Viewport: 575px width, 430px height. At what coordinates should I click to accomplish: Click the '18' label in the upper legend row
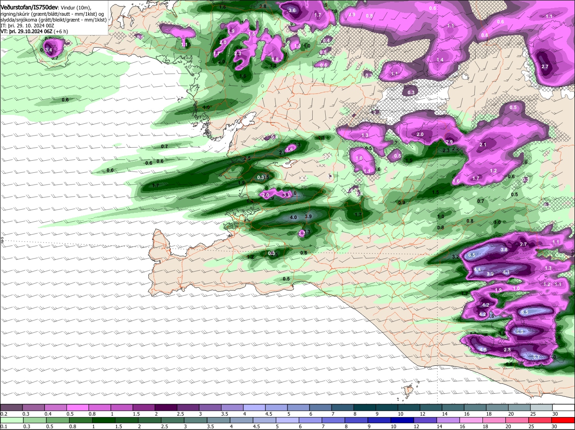(489, 414)
